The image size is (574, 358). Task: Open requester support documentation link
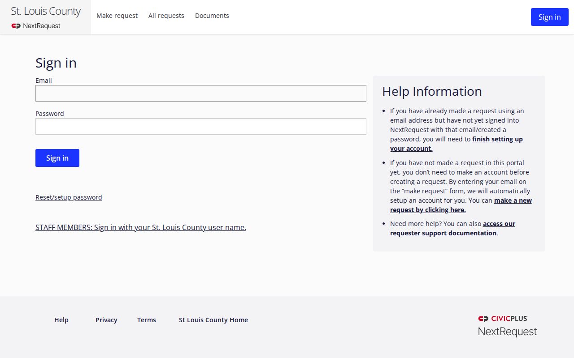click(x=453, y=228)
